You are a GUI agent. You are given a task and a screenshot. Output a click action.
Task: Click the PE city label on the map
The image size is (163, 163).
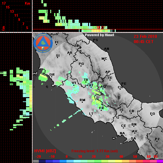124,84
